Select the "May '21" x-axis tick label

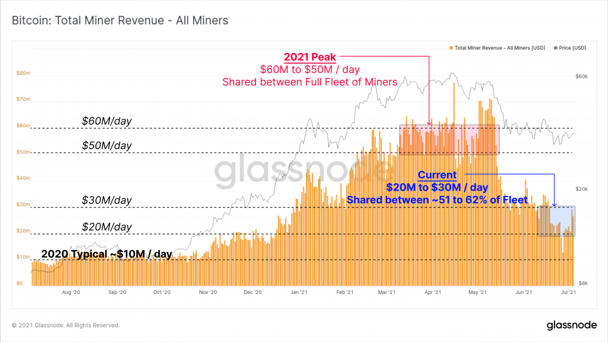(x=478, y=293)
